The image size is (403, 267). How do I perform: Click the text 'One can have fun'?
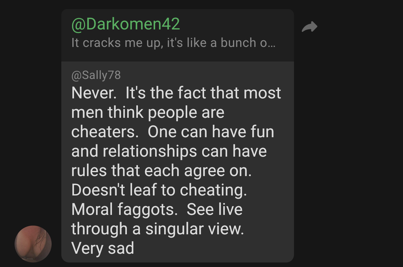pos(211,132)
